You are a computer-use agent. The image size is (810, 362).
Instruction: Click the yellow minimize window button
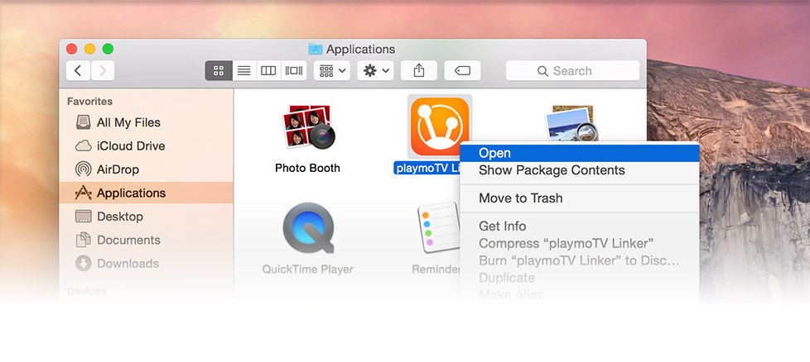coord(90,49)
